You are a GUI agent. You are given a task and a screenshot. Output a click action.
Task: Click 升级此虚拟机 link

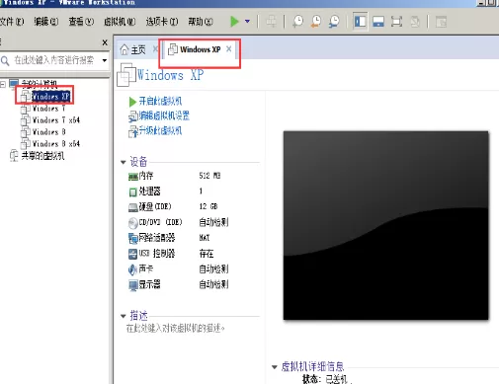160,130
